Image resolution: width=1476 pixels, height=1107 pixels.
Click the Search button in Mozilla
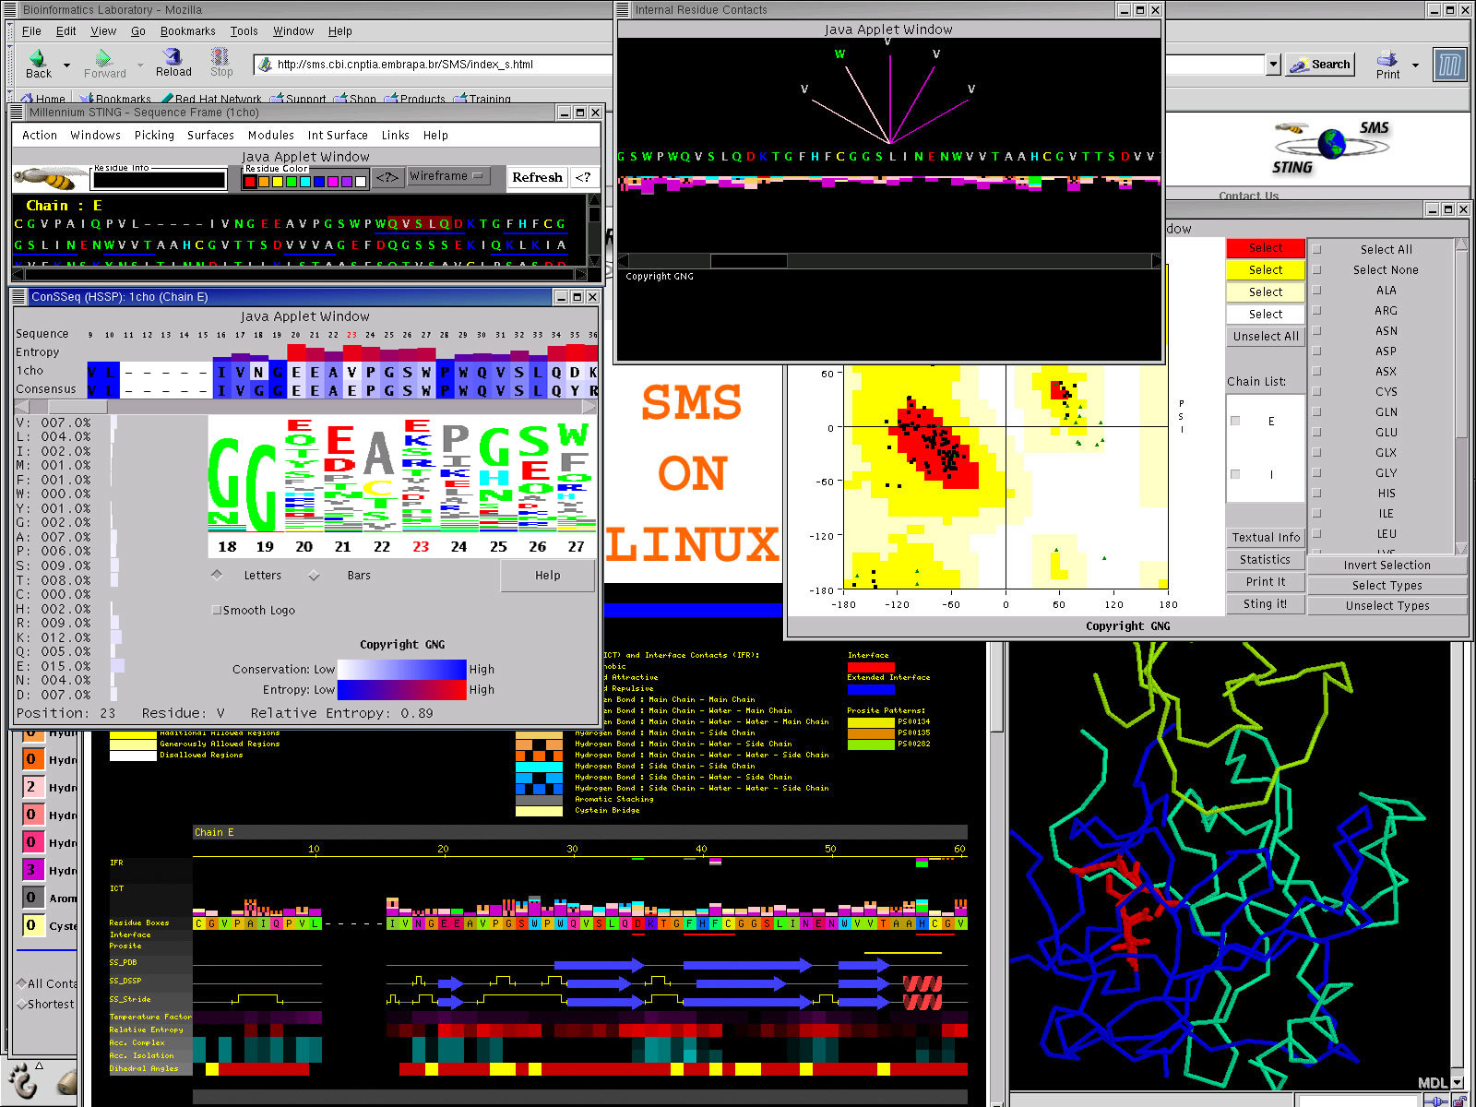pyautogui.click(x=1320, y=65)
